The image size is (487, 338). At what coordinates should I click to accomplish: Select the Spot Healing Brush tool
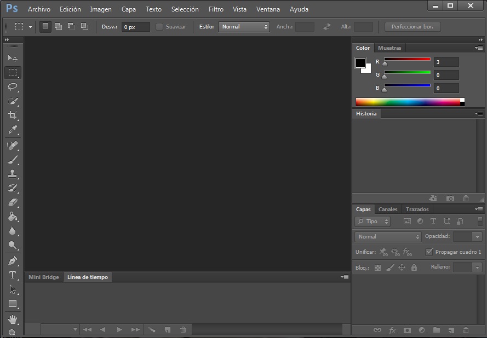pos(13,145)
